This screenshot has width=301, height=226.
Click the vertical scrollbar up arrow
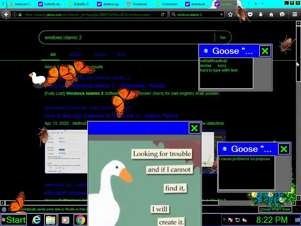click(x=298, y=24)
